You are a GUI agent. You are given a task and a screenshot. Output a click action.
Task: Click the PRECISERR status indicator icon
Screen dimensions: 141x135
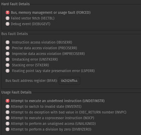tap(7, 48)
